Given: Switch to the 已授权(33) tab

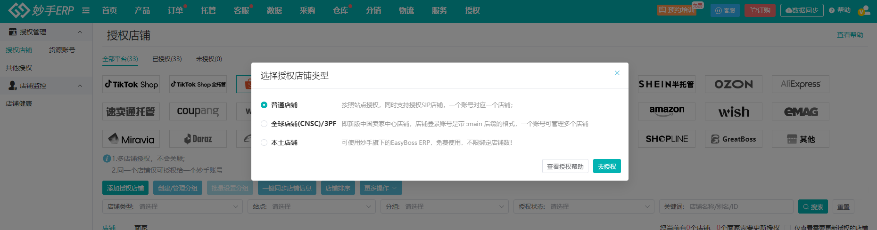Looking at the screenshot, I should coord(167,59).
